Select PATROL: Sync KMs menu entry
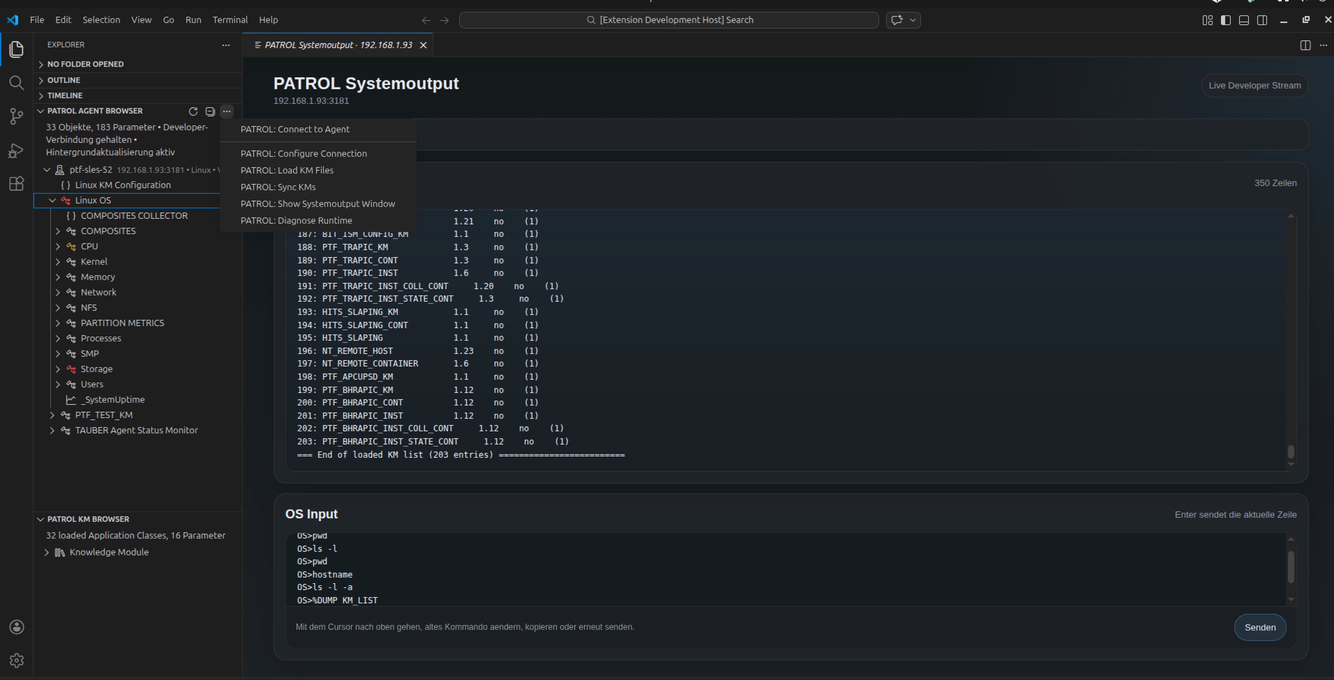Screen dimensions: 1334x680 coord(278,187)
